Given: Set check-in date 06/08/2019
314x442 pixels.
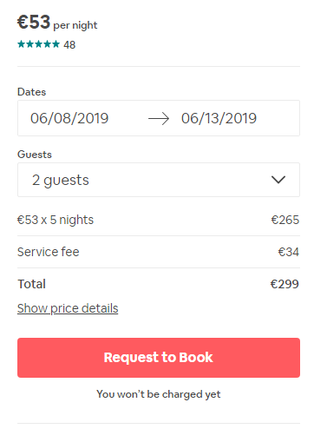Looking at the screenshot, I should 69,118.
